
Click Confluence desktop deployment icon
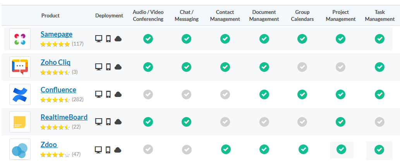pyautogui.click(x=99, y=94)
